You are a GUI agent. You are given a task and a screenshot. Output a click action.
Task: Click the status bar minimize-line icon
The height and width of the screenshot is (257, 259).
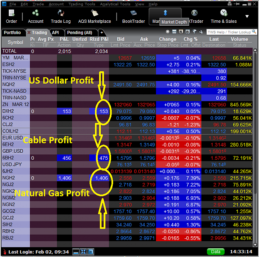point(76,252)
